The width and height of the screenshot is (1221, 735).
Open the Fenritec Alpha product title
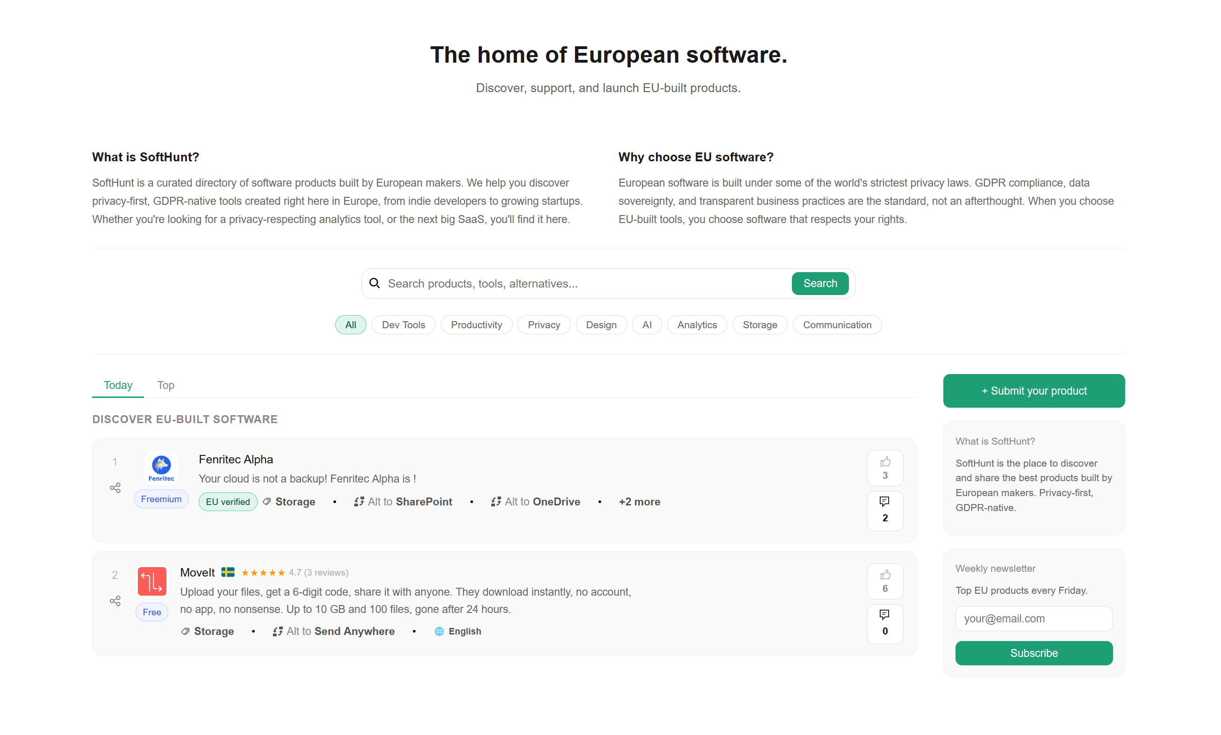tap(236, 460)
